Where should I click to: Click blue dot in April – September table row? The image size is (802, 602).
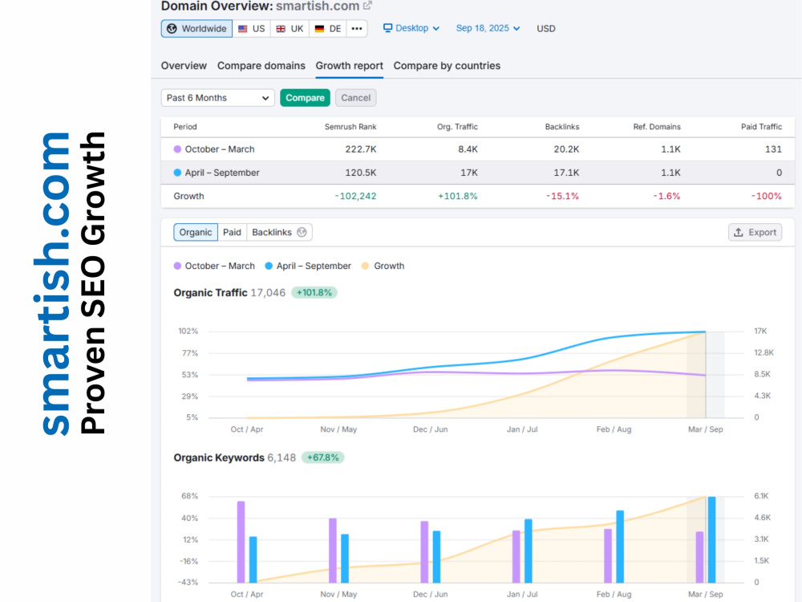pyautogui.click(x=177, y=173)
